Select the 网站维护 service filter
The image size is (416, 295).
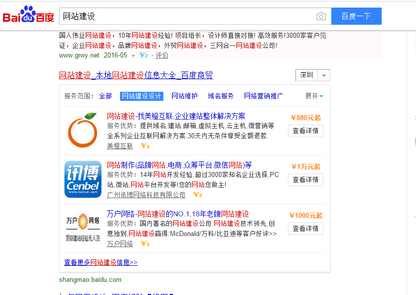tap(185, 96)
